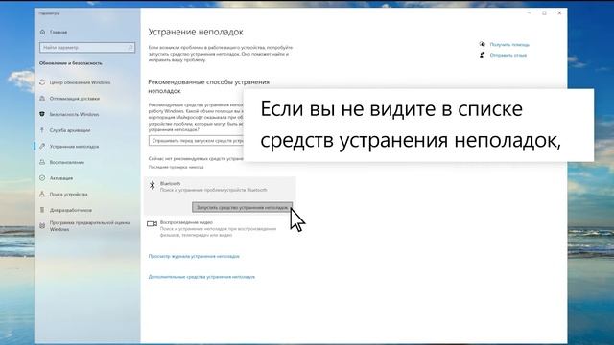Open Для разработчиков sidebar section

click(71, 210)
